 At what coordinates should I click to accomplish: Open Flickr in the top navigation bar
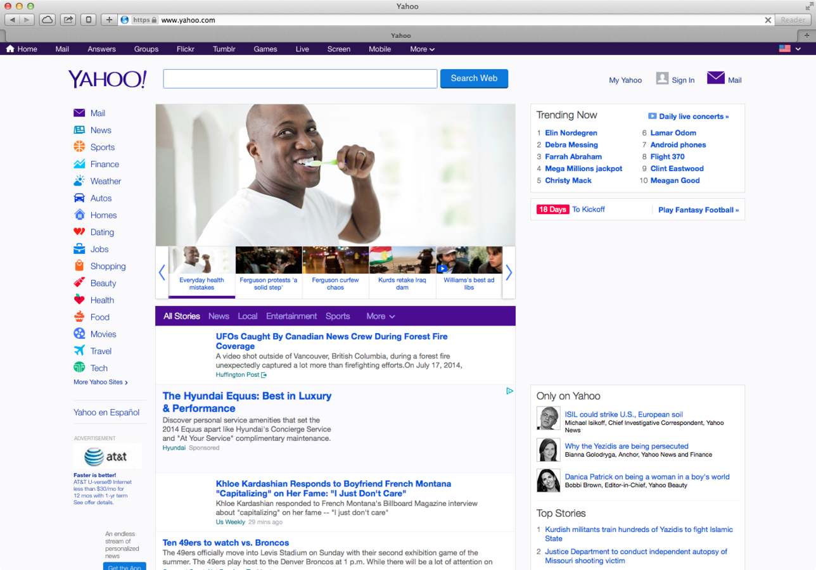tap(186, 49)
